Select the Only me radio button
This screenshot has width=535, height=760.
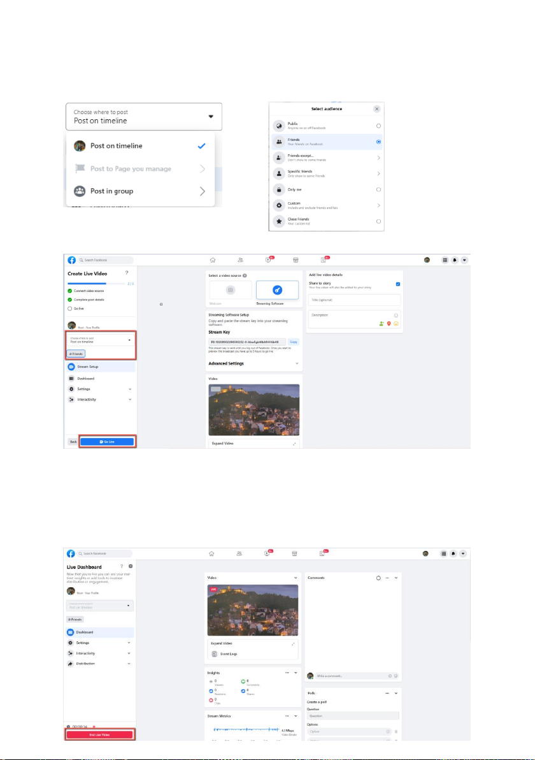pos(378,189)
